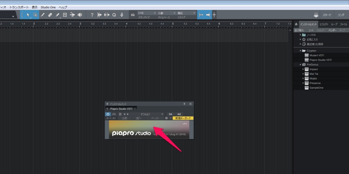
Task: Click the browser home icon
Action: [296, 24]
